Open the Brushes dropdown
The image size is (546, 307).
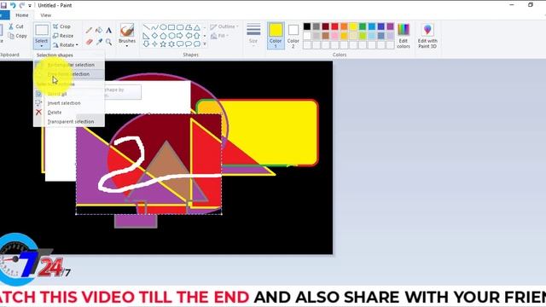coord(127,36)
